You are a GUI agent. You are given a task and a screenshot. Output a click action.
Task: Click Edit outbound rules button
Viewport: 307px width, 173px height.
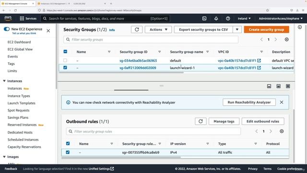tap(263, 121)
